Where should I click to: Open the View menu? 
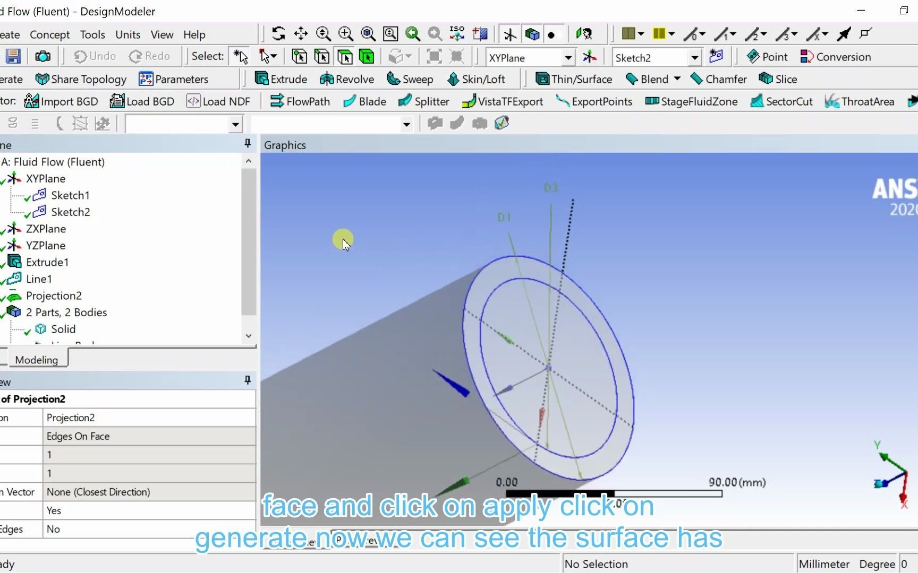(162, 34)
